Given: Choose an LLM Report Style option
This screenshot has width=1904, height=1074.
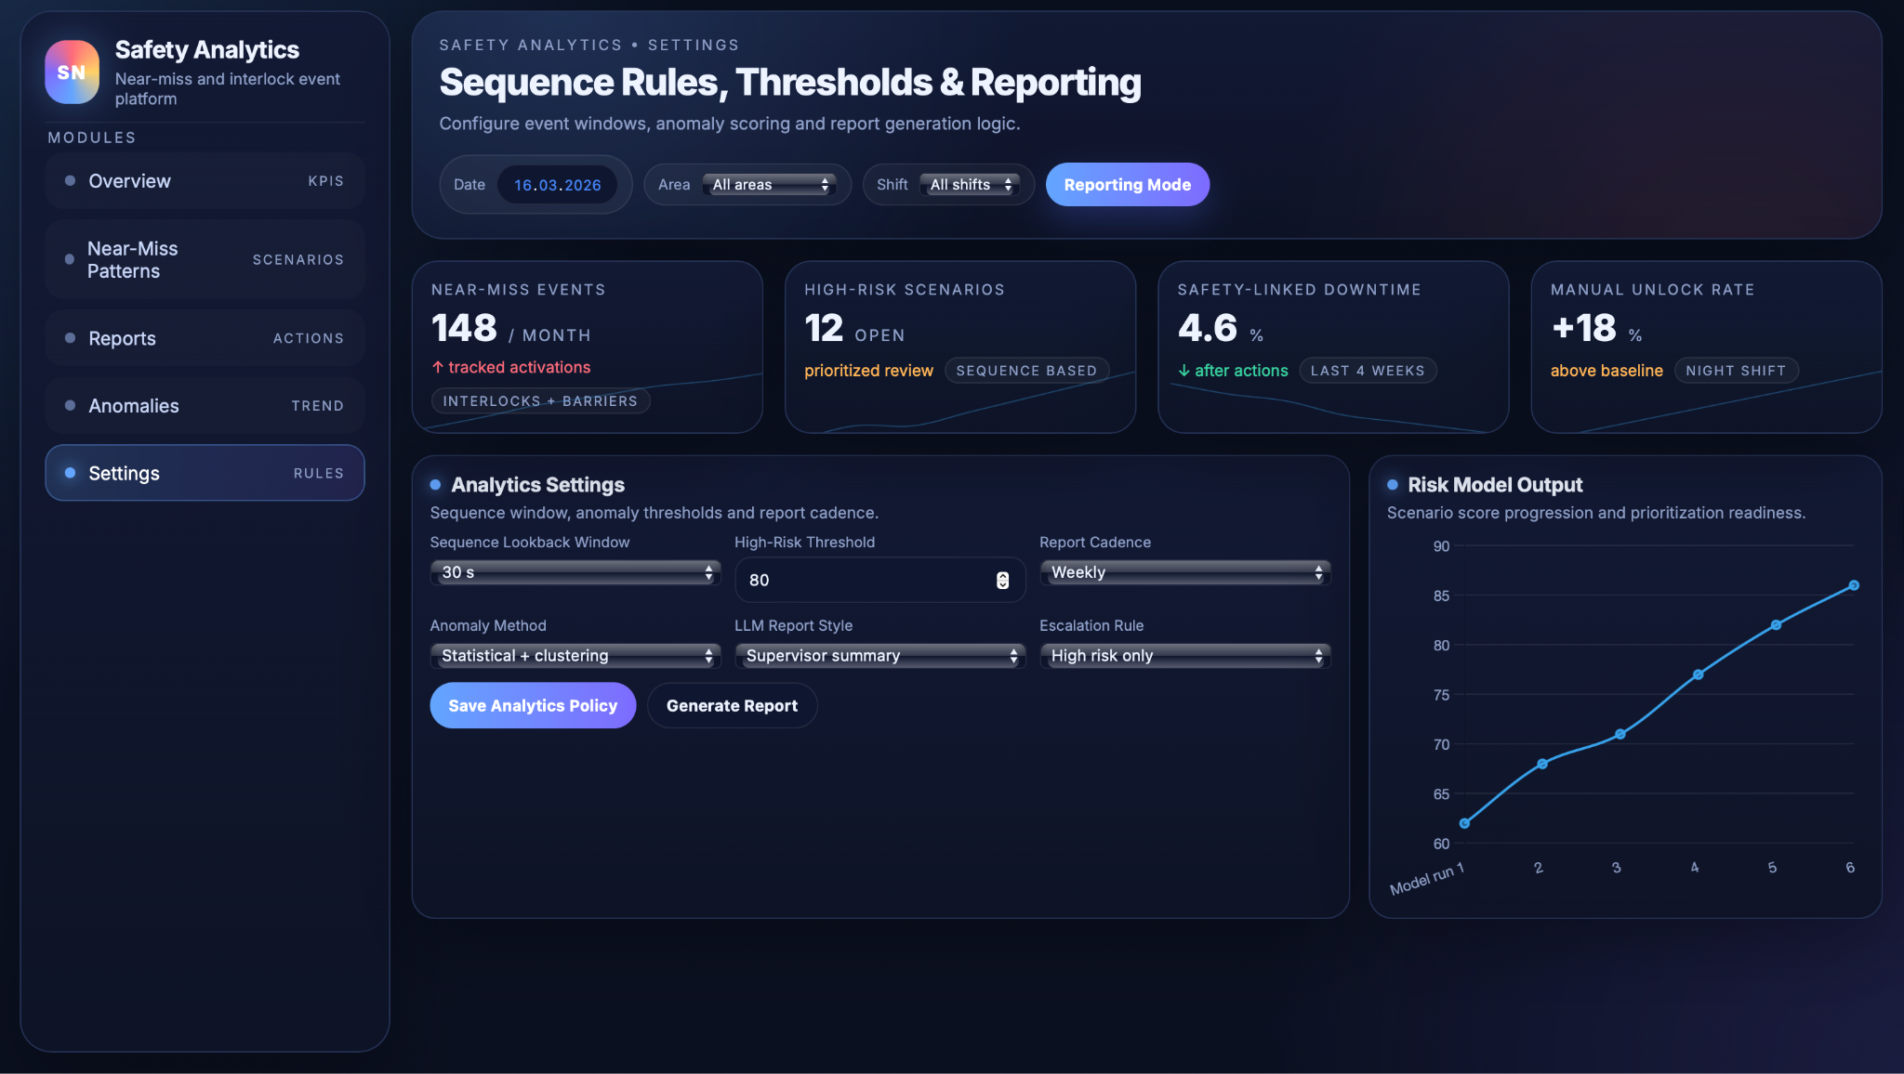Looking at the screenshot, I should (879, 656).
